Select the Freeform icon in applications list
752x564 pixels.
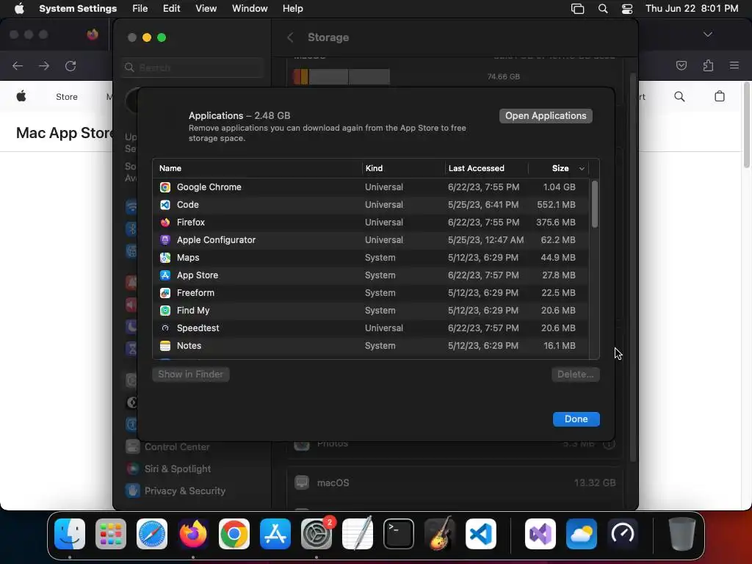[165, 293]
